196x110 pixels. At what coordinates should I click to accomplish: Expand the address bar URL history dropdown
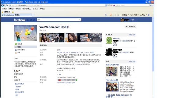tap(106, 5)
